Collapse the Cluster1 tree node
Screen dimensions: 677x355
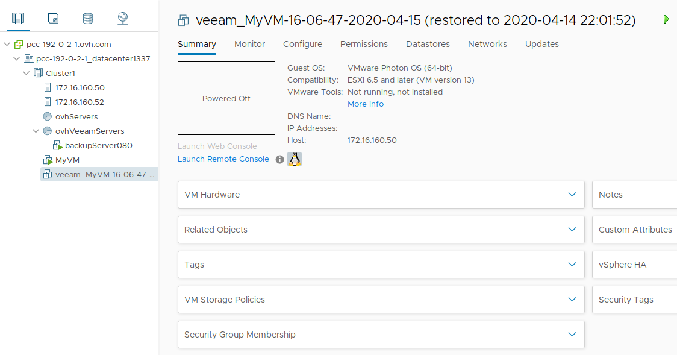tap(26, 73)
